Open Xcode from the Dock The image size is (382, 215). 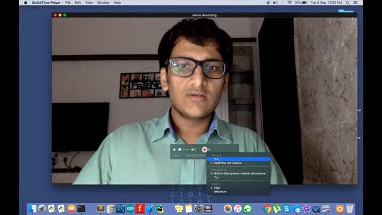pos(150,209)
